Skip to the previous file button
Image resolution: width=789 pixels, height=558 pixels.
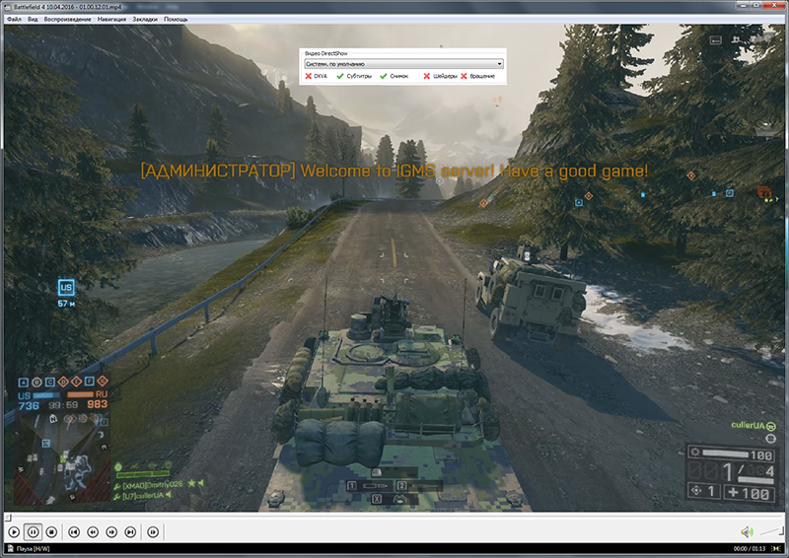tap(74, 531)
